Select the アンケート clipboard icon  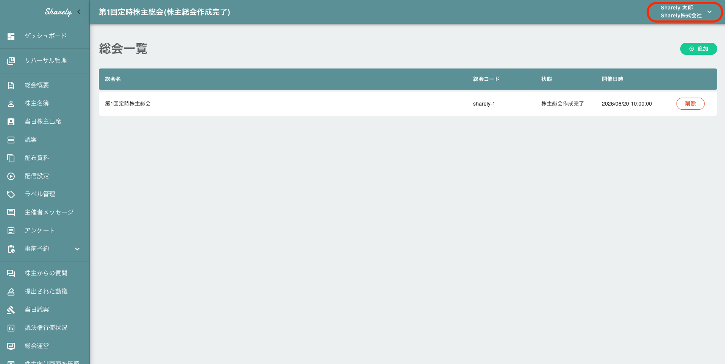(x=11, y=230)
